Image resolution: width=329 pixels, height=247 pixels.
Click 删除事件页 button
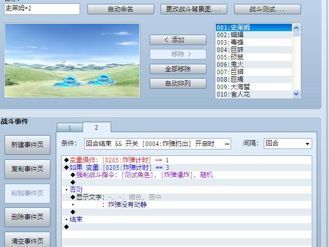[x=28, y=217]
